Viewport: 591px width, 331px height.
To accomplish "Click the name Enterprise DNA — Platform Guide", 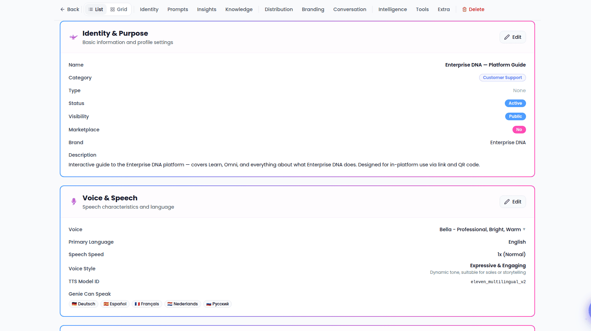I will (485, 65).
